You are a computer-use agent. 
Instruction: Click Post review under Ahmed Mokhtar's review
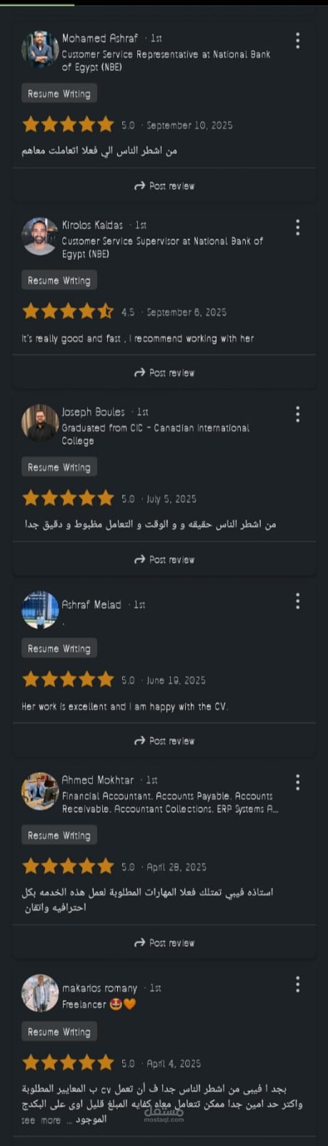coord(164,943)
